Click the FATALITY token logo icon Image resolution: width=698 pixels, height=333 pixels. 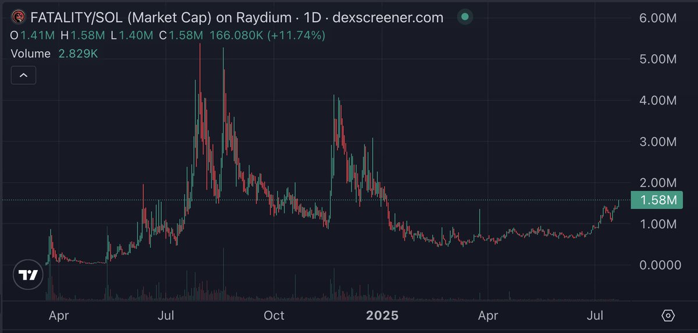click(x=17, y=17)
